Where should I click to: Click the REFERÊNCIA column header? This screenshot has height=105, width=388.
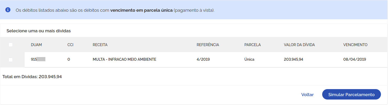pos(208,45)
